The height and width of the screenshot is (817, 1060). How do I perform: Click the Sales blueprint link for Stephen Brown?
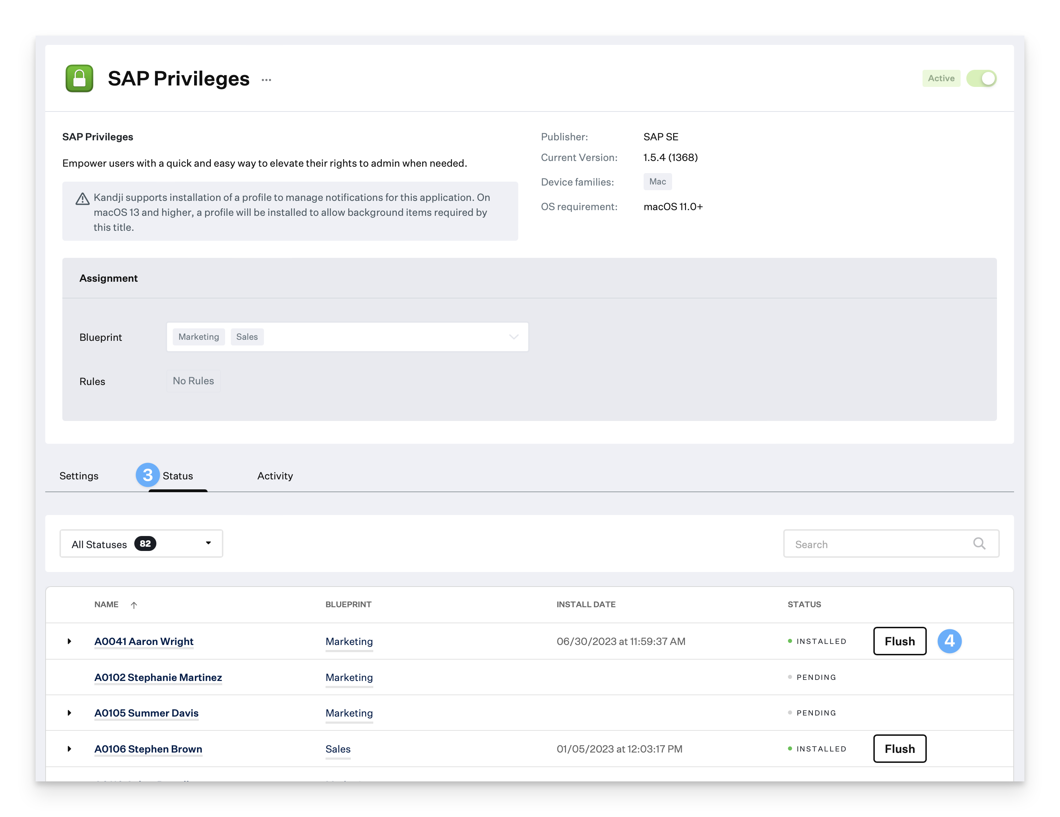[338, 749]
